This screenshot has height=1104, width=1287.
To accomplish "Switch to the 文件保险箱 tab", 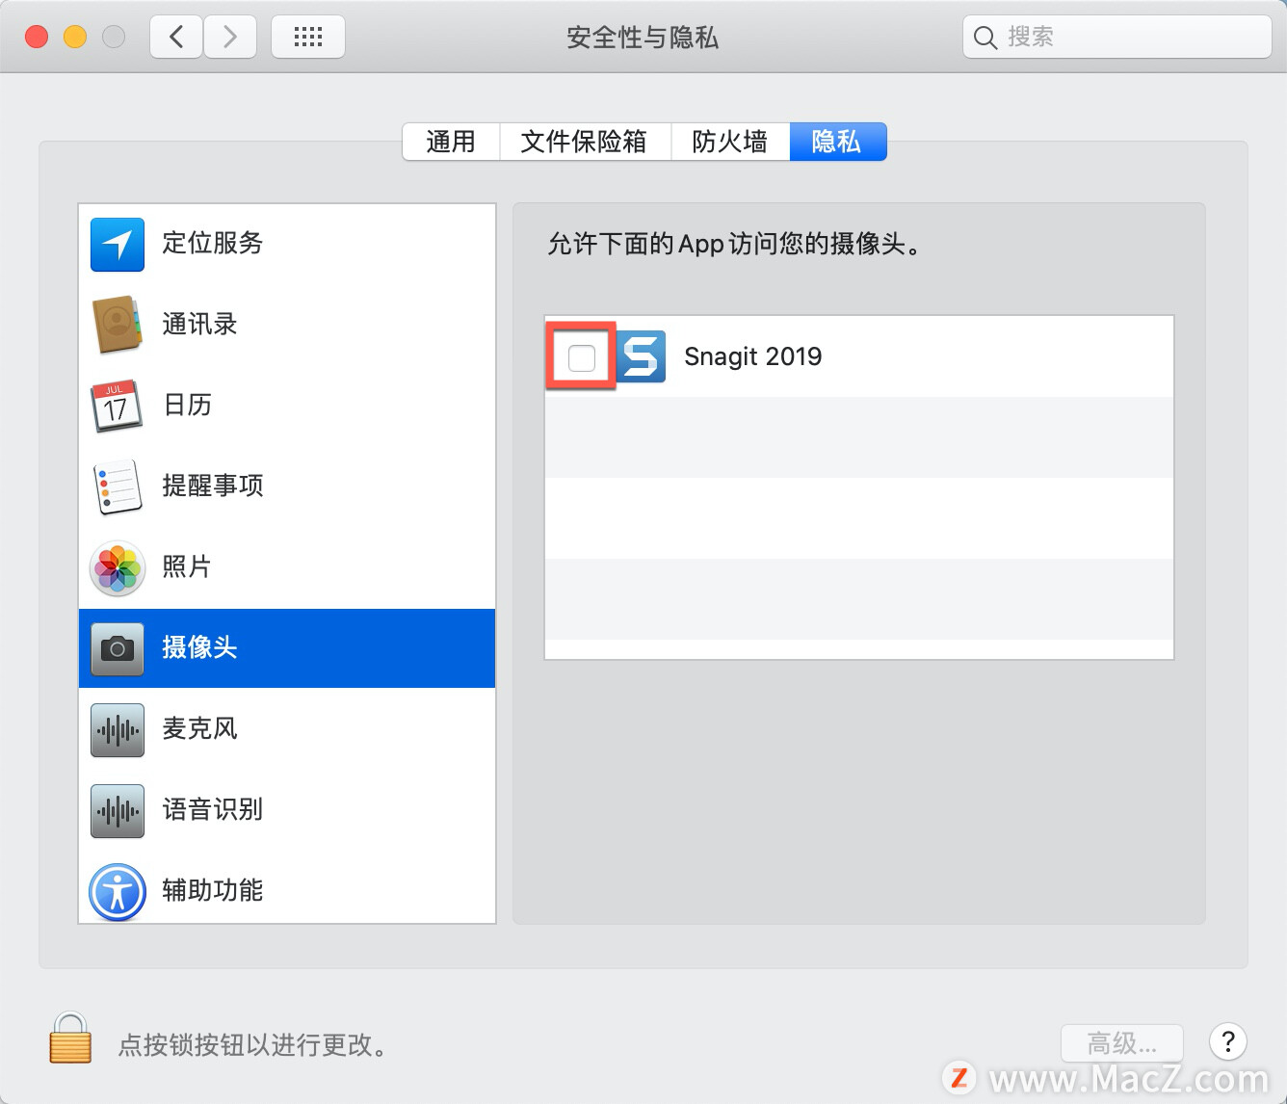I will [x=584, y=142].
